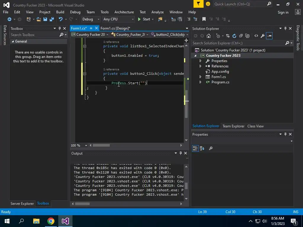Switch to Form1.cs [Design]* tab
This screenshot has height=227, width=303.
coord(115,28)
